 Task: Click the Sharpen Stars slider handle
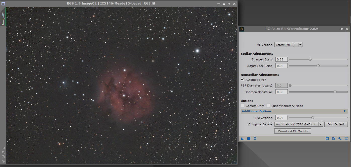[310, 59]
